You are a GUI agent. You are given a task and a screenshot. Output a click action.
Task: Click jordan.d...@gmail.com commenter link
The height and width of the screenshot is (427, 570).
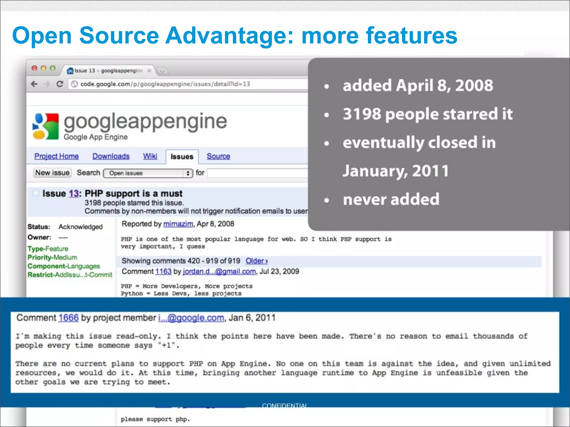pyautogui.click(x=219, y=272)
